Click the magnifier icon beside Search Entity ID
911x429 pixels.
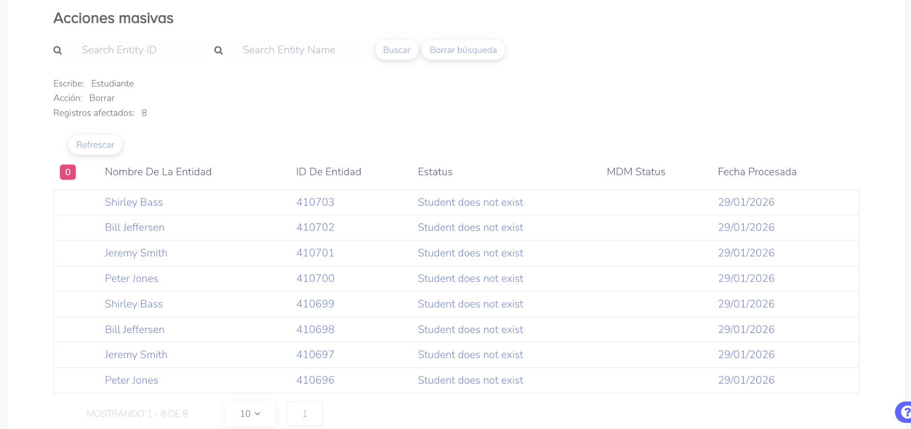coord(58,50)
